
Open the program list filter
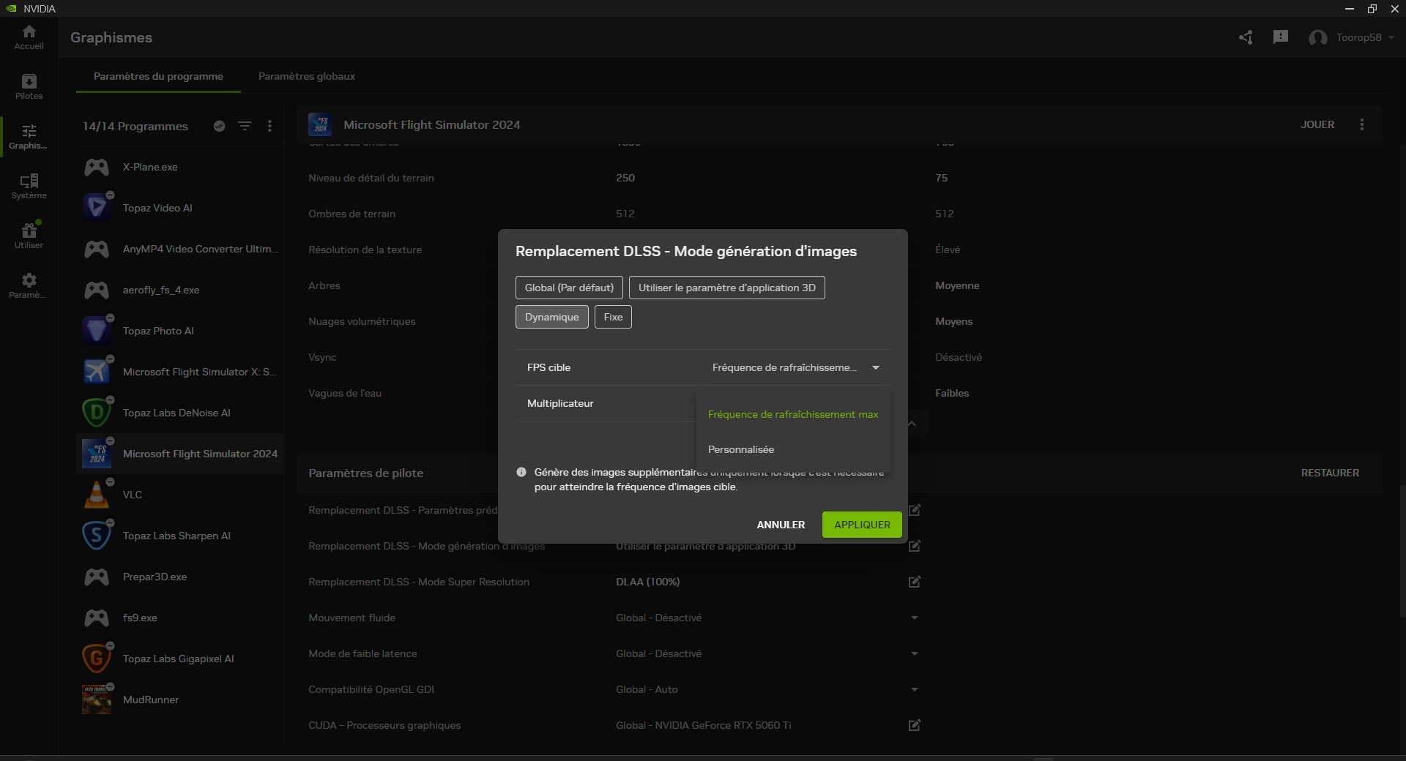(245, 126)
